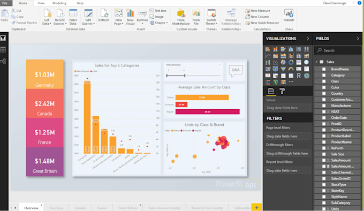
Task: Check the StockType field checkbox
Action: 324,185
